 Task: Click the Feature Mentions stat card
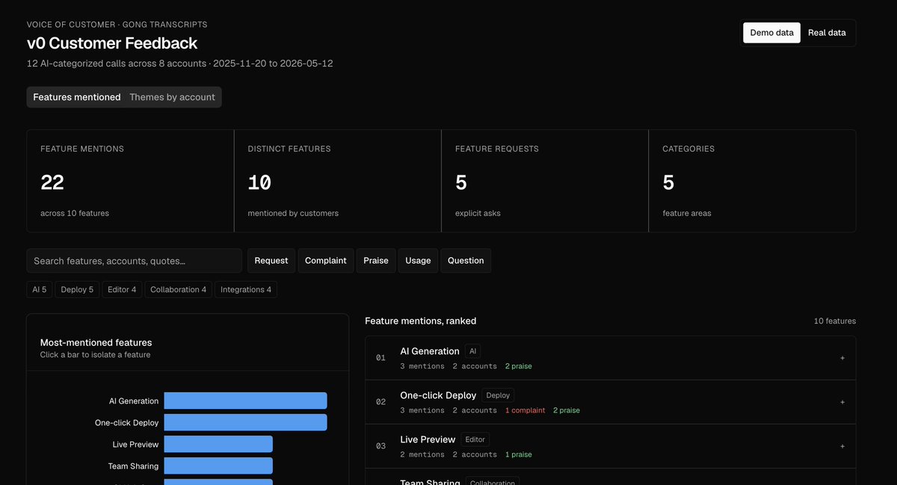130,181
